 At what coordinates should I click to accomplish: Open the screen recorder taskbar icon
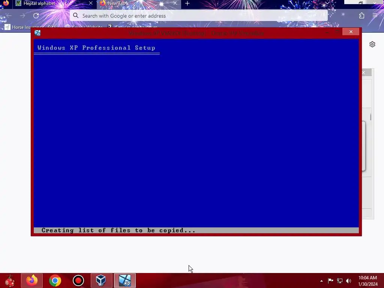point(78,280)
